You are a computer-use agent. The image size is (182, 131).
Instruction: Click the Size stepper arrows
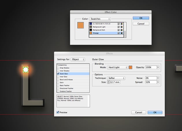108,82
